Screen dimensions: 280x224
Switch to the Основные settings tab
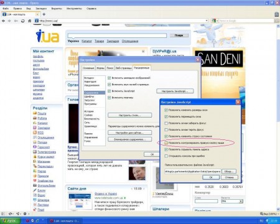point(88,68)
